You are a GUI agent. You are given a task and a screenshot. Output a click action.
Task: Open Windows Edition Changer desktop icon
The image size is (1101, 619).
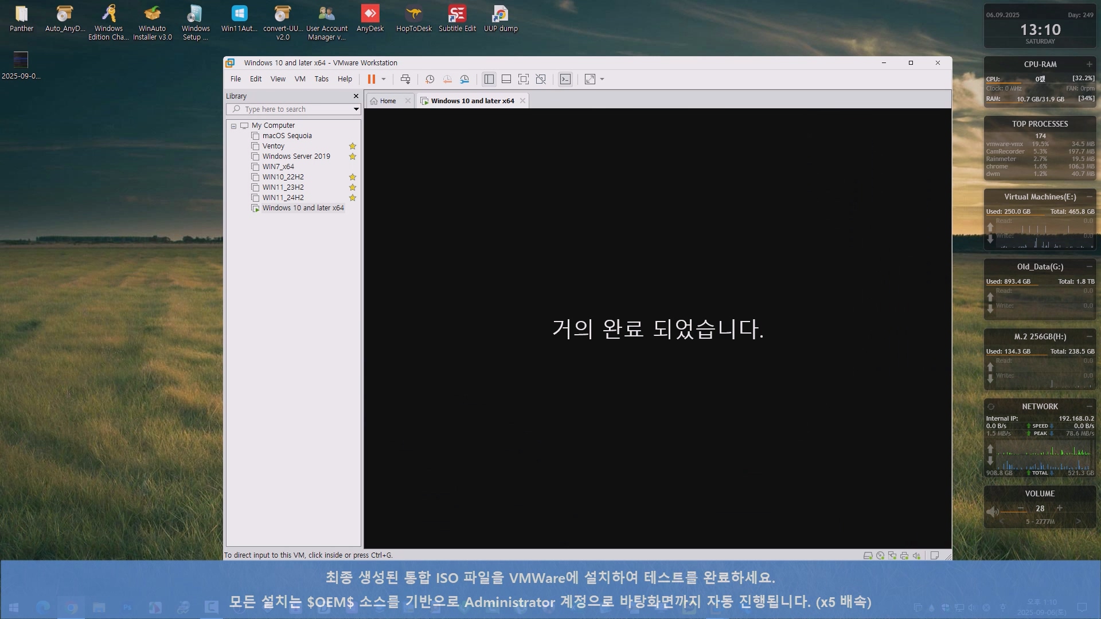point(108,23)
